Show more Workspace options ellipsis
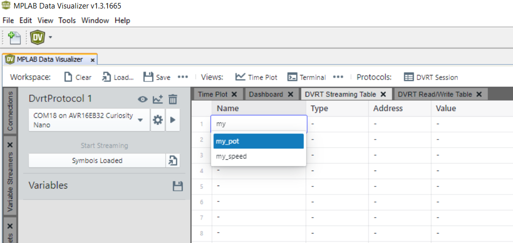This screenshot has width=513, height=243. [182, 77]
